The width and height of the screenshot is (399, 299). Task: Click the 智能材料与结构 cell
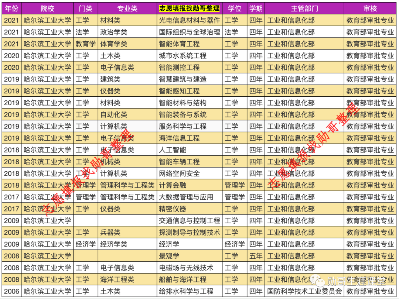(x=189, y=103)
